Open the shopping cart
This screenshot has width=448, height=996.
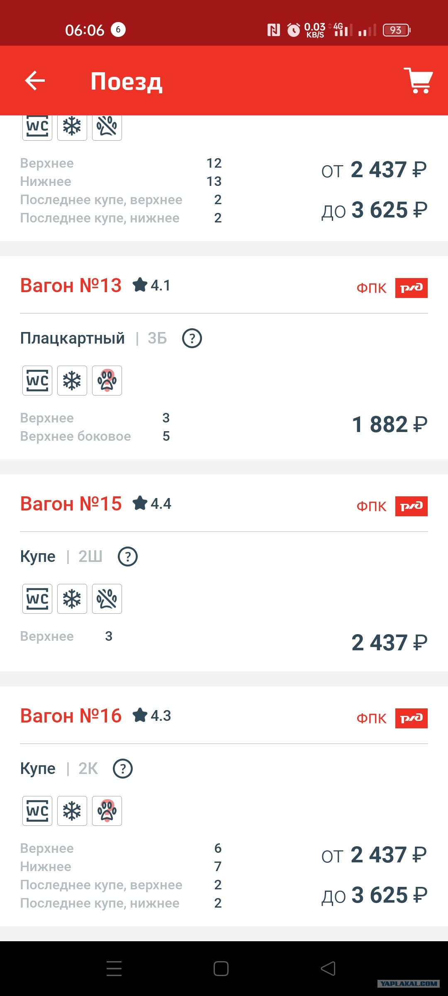(418, 81)
